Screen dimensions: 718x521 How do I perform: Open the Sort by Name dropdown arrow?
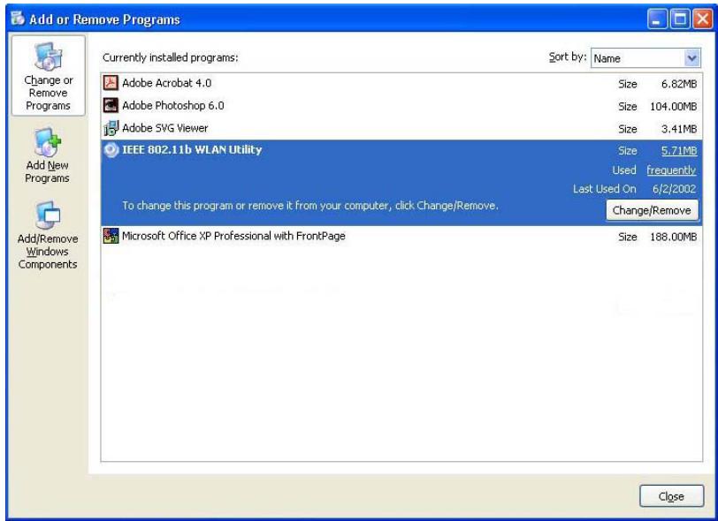pos(691,58)
